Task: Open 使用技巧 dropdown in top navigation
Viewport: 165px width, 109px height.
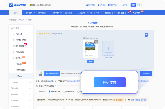Action: [x=110, y=13]
